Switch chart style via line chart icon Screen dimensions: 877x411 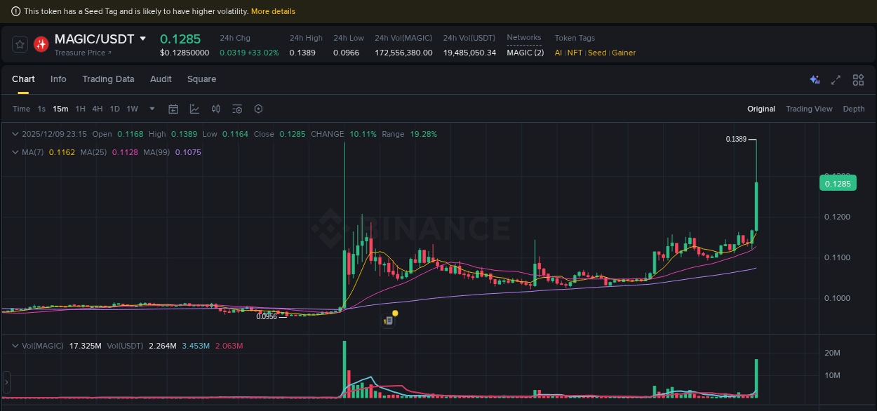(194, 109)
